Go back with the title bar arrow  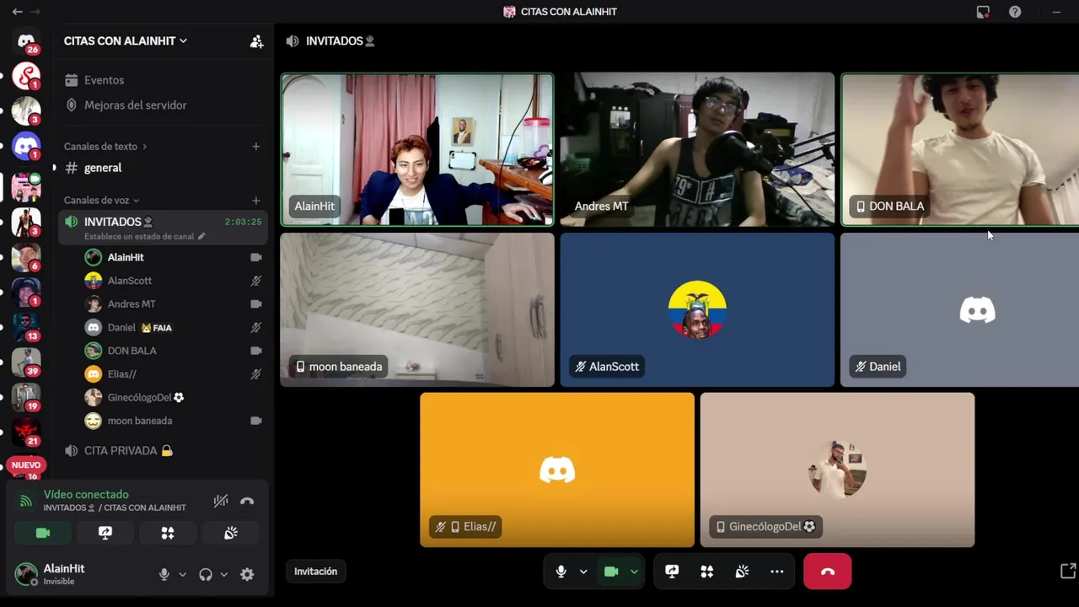pos(17,12)
